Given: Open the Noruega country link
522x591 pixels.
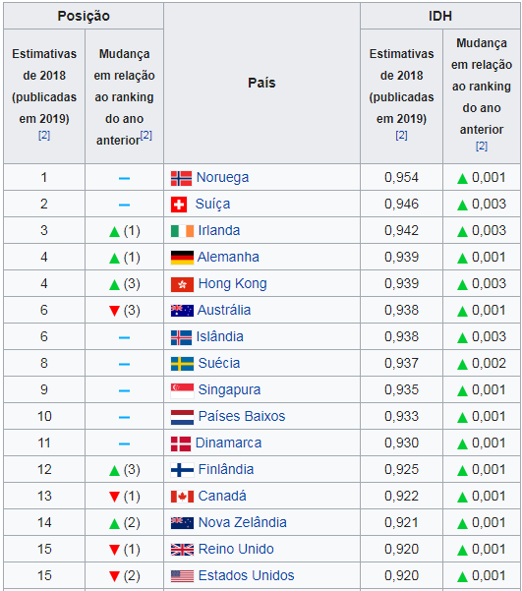Looking at the screenshot, I should pyautogui.click(x=222, y=178).
